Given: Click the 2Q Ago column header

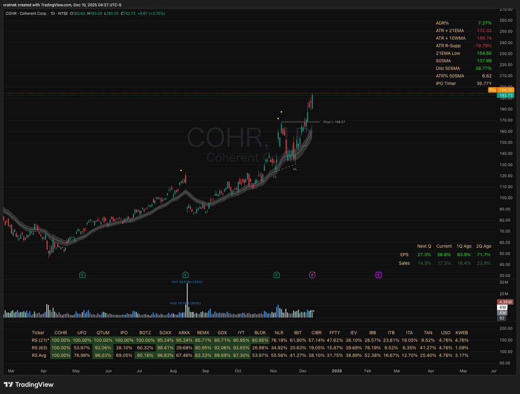Looking at the screenshot, I should point(483,246).
